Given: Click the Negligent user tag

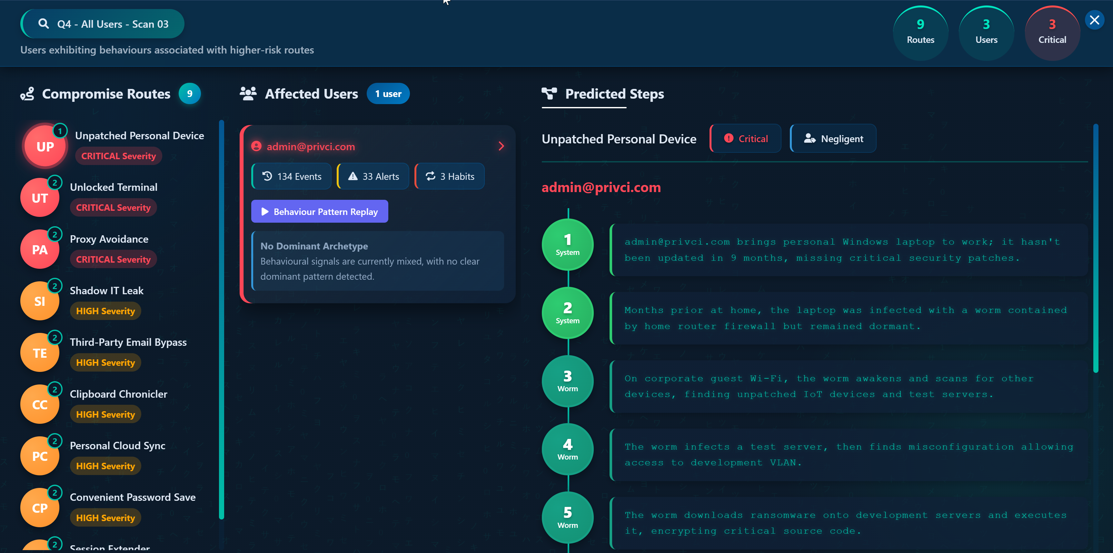Looking at the screenshot, I should 833,139.
